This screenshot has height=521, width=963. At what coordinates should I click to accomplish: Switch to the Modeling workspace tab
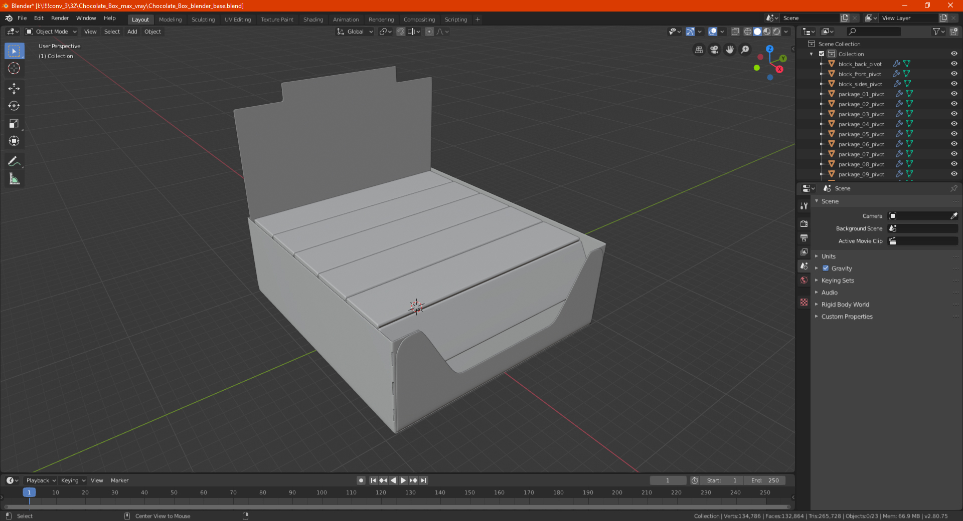click(170, 20)
